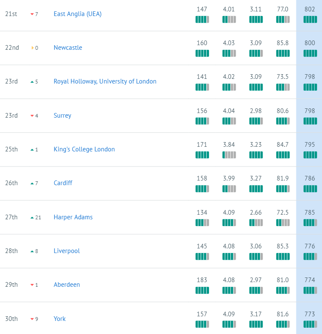Click the 21st rank label
This screenshot has height=334, width=322.
pos(11,14)
